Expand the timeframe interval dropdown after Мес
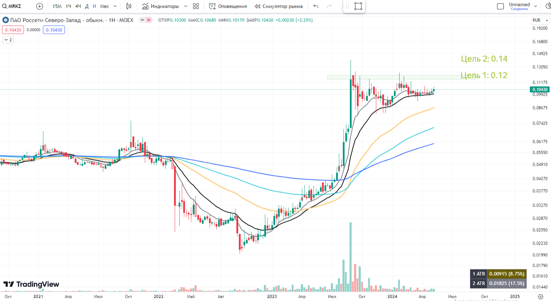Viewport: 551px width, 301px height. (115, 6)
